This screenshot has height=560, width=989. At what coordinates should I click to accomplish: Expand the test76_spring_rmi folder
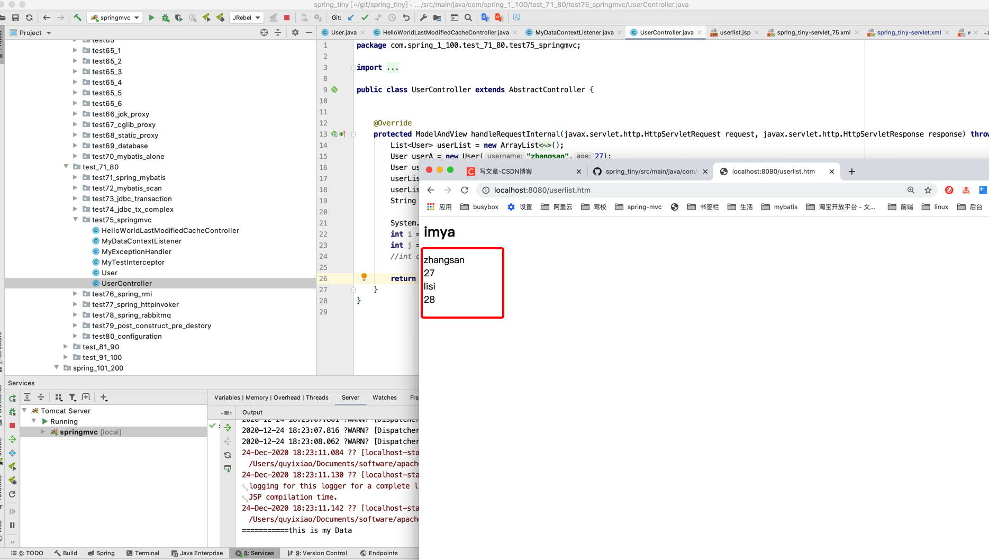(x=76, y=294)
